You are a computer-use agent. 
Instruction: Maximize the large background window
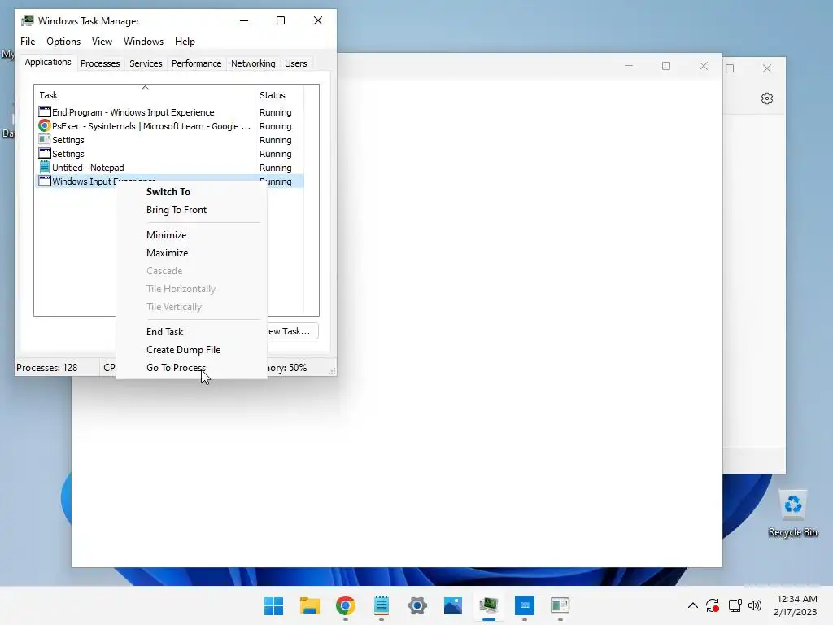665,66
